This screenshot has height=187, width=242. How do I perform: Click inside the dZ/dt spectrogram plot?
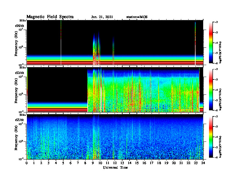(x=115, y=137)
